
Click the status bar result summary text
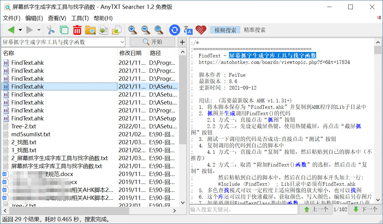pos(56,219)
